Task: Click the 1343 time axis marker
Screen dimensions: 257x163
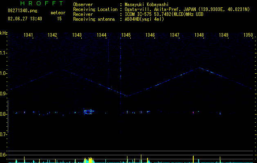Action: (x=77, y=35)
